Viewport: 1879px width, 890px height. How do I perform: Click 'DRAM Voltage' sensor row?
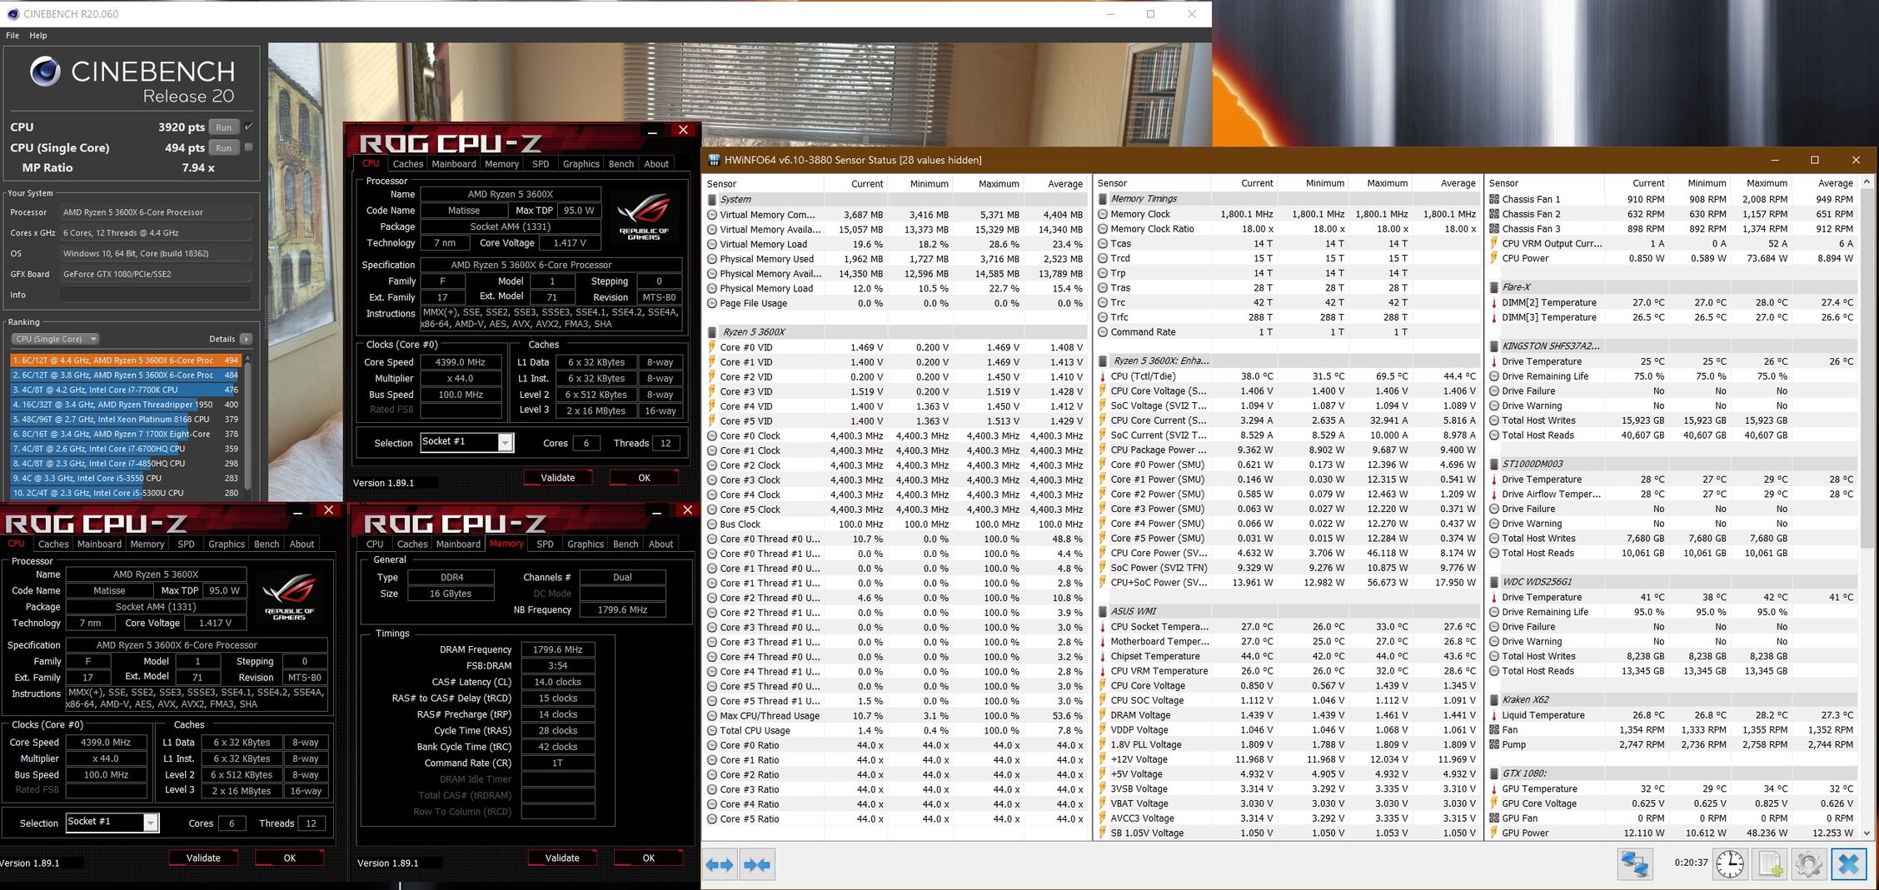1287,715
